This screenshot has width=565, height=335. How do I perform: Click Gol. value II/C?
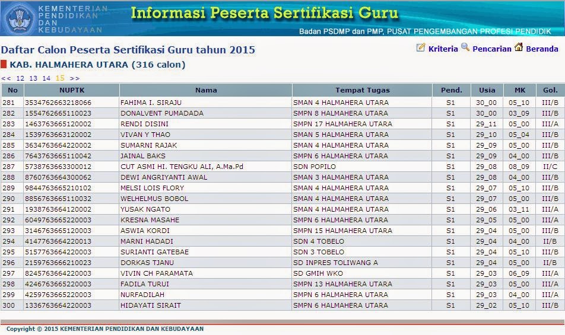(x=550, y=167)
